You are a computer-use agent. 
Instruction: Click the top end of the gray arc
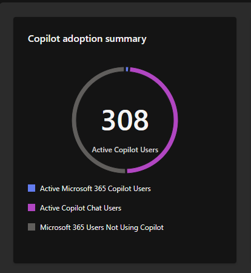pyautogui.click(x=122, y=69)
